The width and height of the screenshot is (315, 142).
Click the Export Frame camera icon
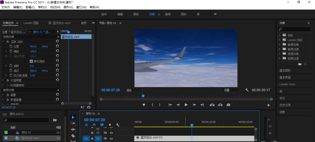(228, 105)
